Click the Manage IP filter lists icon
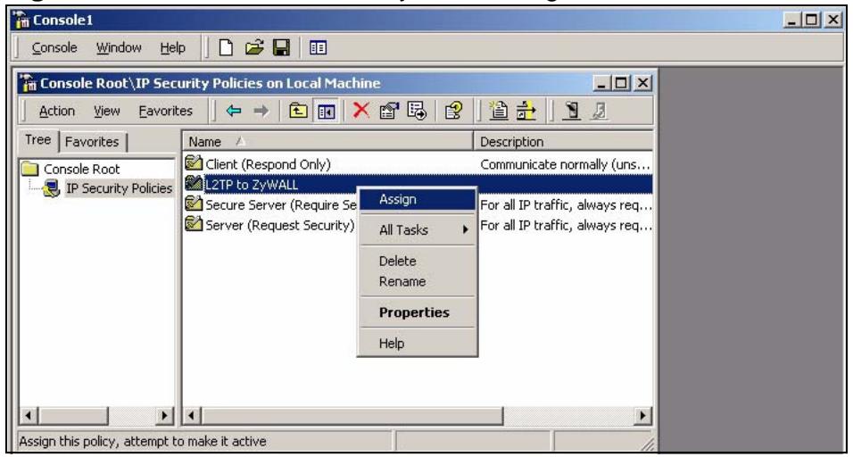This screenshot has height=457, width=853. coord(526,111)
